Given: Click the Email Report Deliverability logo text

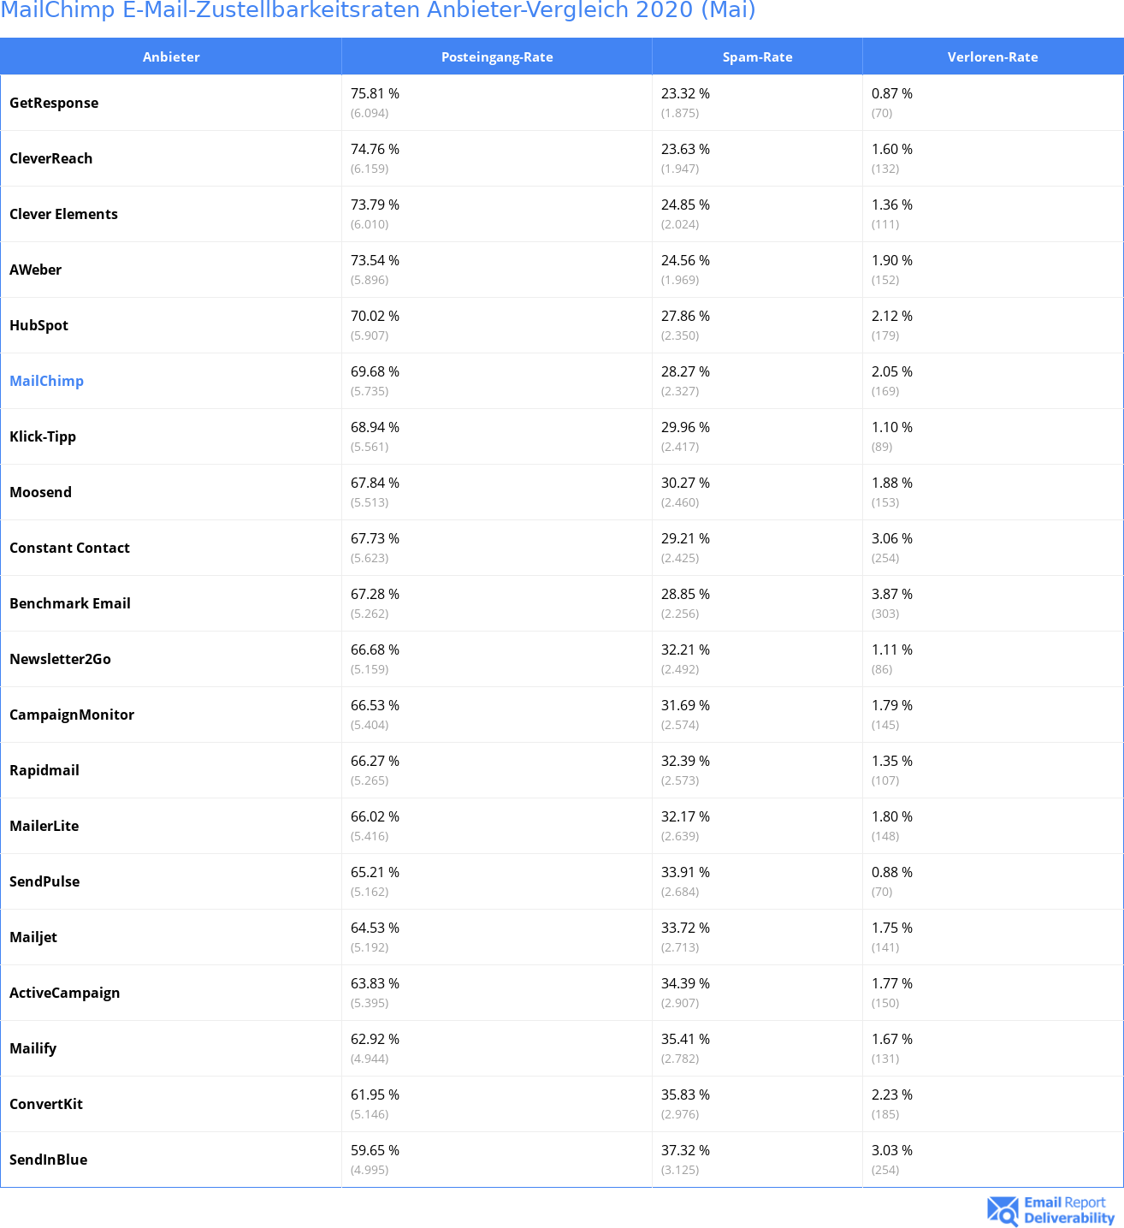Looking at the screenshot, I should pos(1068,1210).
